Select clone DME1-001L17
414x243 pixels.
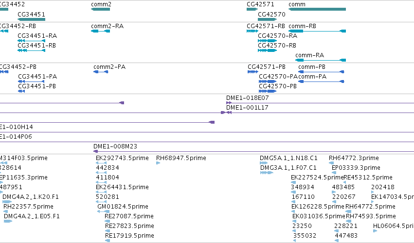click(320, 113)
